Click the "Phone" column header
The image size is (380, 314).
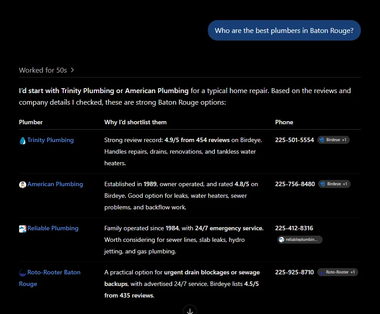click(284, 122)
